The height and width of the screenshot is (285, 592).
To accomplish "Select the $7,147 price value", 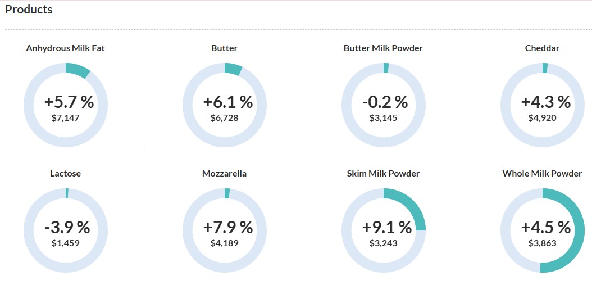I will coord(65,118).
